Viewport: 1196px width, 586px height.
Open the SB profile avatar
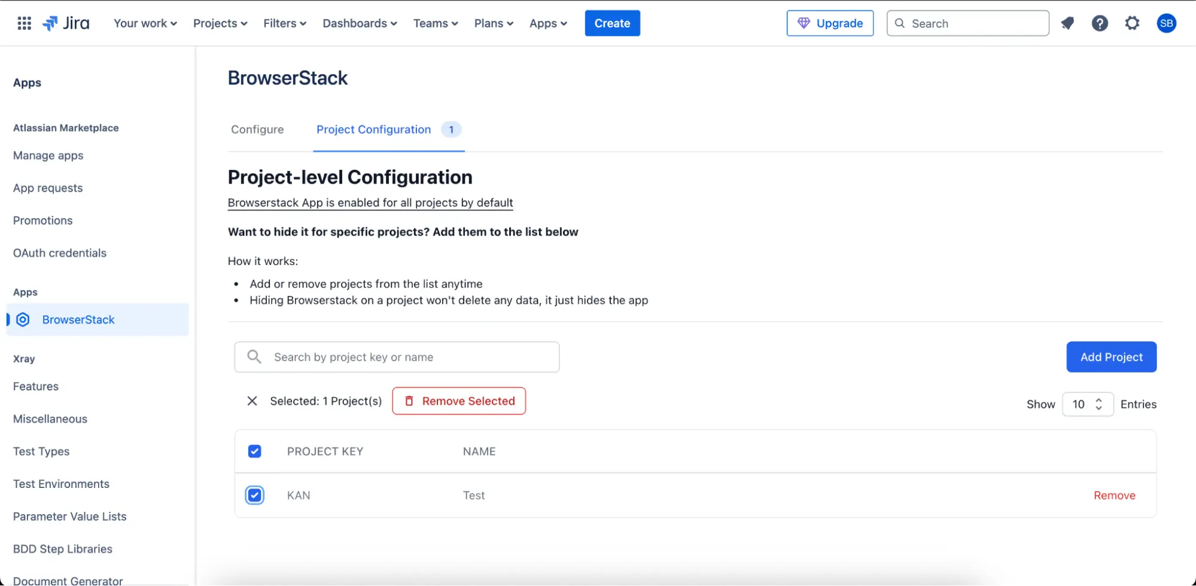pyautogui.click(x=1166, y=23)
